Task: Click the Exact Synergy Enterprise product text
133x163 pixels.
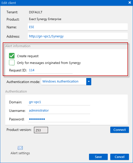Action: tap(45, 19)
